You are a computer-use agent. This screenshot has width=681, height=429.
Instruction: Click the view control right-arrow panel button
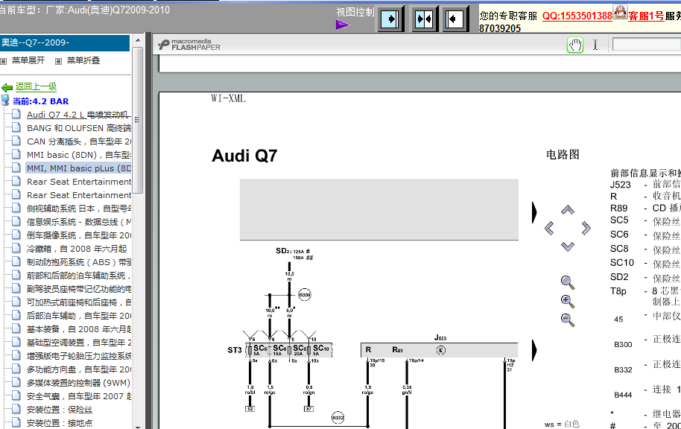(390, 19)
